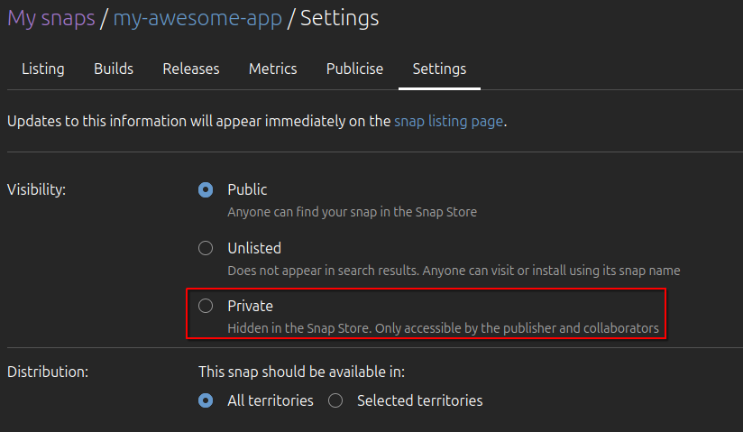The image size is (743, 432).
Task: Click the word Unlisted in visibility options
Action: click(254, 248)
